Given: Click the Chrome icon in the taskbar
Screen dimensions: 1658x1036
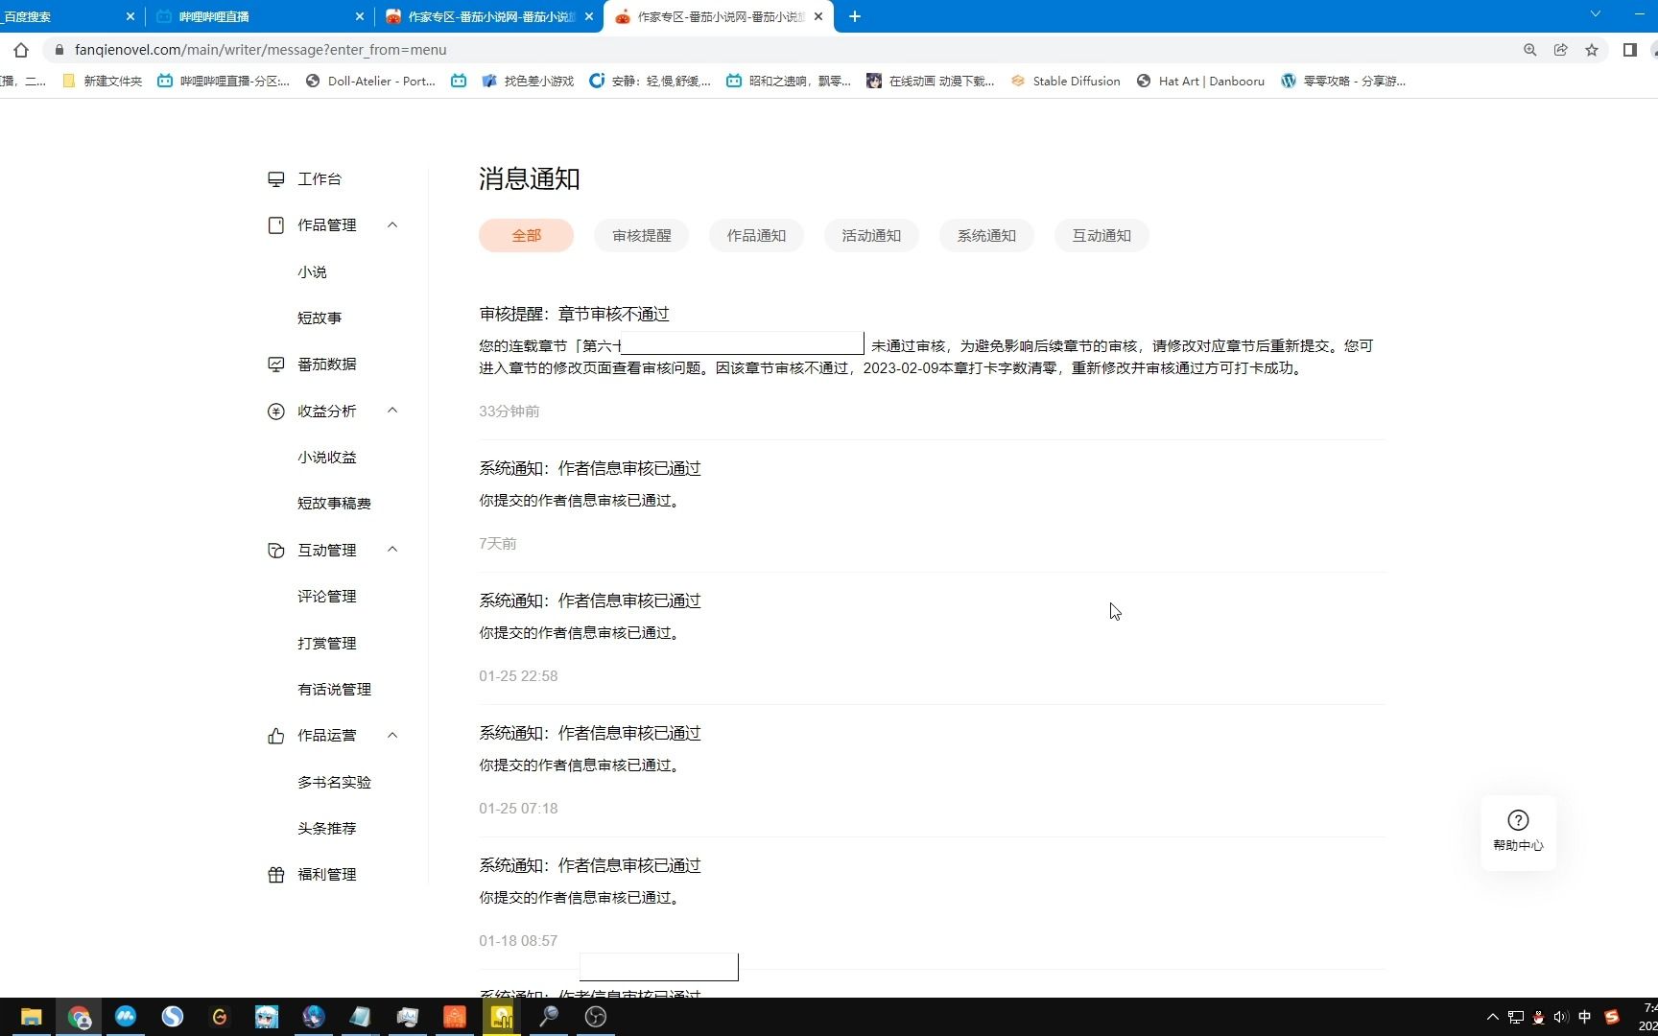Looking at the screenshot, I should click(x=79, y=1017).
